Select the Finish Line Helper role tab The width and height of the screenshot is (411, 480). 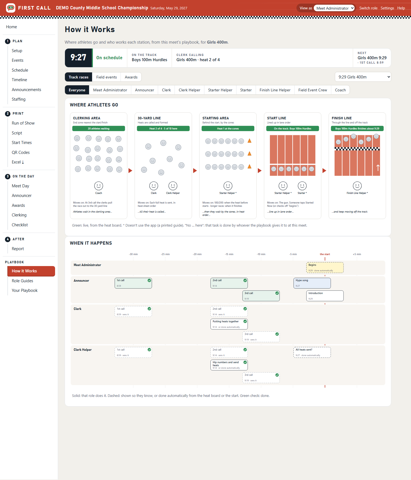click(x=275, y=90)
